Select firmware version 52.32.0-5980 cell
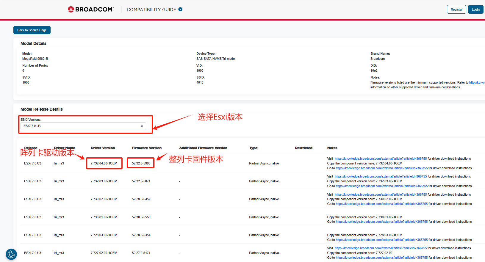The width and height of the screenshot is (485, 262). (141, 164)
